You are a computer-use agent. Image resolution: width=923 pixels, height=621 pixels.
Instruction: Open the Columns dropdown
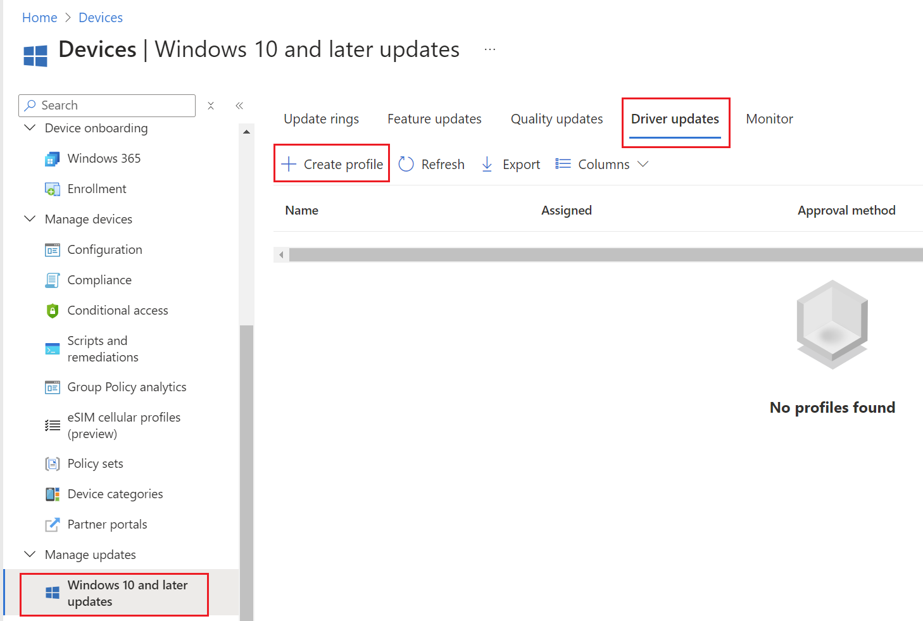pyautogui.click(x=602, y=165)
